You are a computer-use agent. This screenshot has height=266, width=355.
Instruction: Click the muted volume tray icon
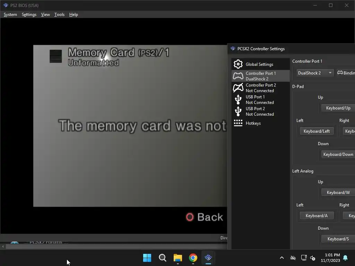click(x=313, y=258)
